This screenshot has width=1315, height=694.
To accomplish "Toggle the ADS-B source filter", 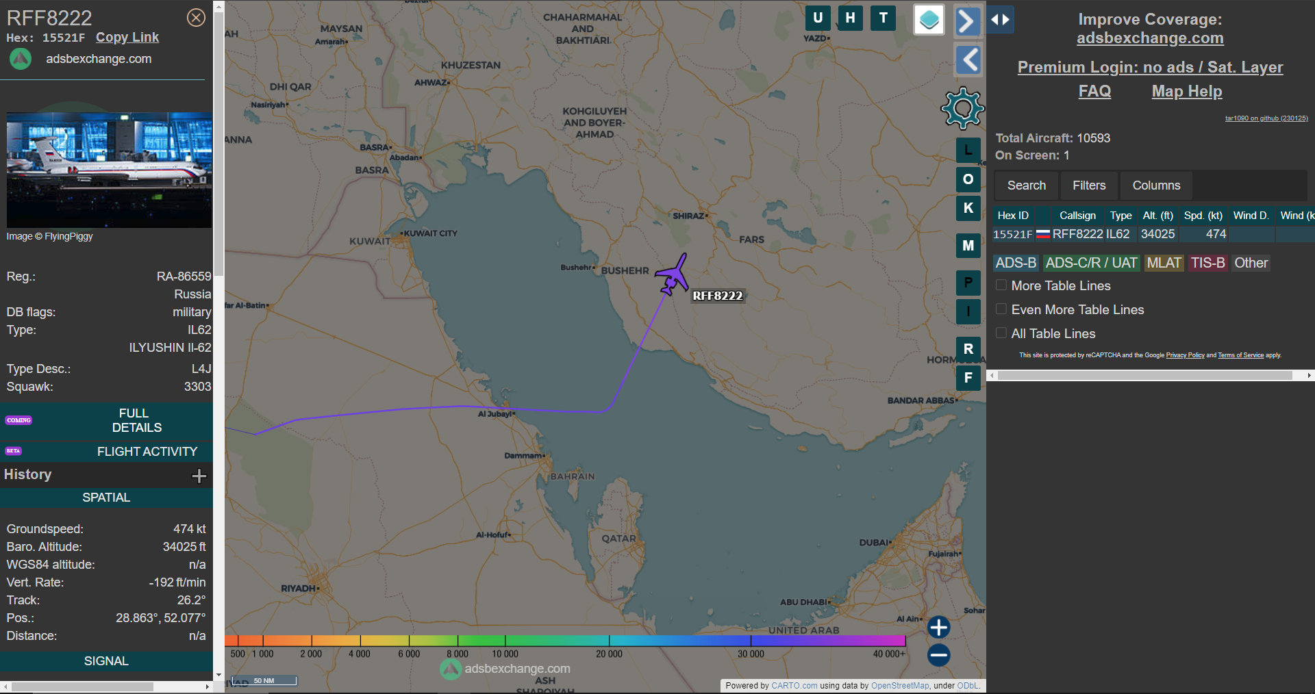I will point(1016,263).
